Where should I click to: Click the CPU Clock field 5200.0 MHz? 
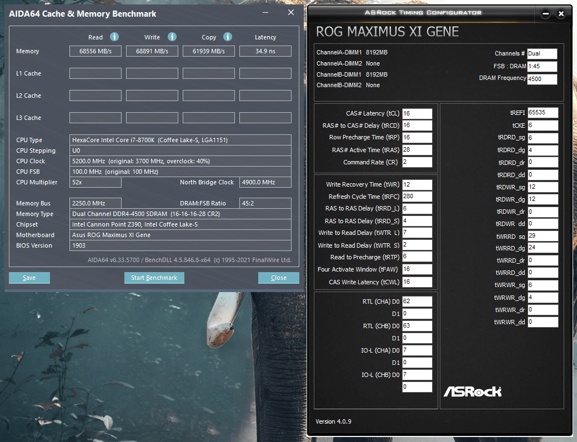(180, 161)
